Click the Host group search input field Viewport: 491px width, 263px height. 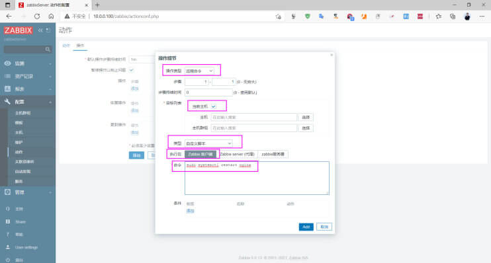(x=254, y=128)
